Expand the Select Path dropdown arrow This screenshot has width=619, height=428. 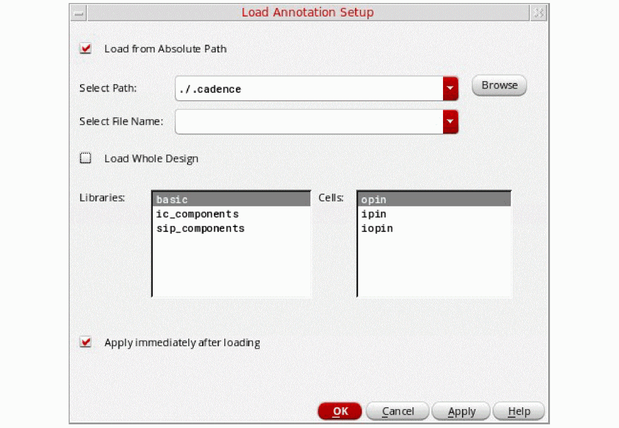click(x=450, y=89)
